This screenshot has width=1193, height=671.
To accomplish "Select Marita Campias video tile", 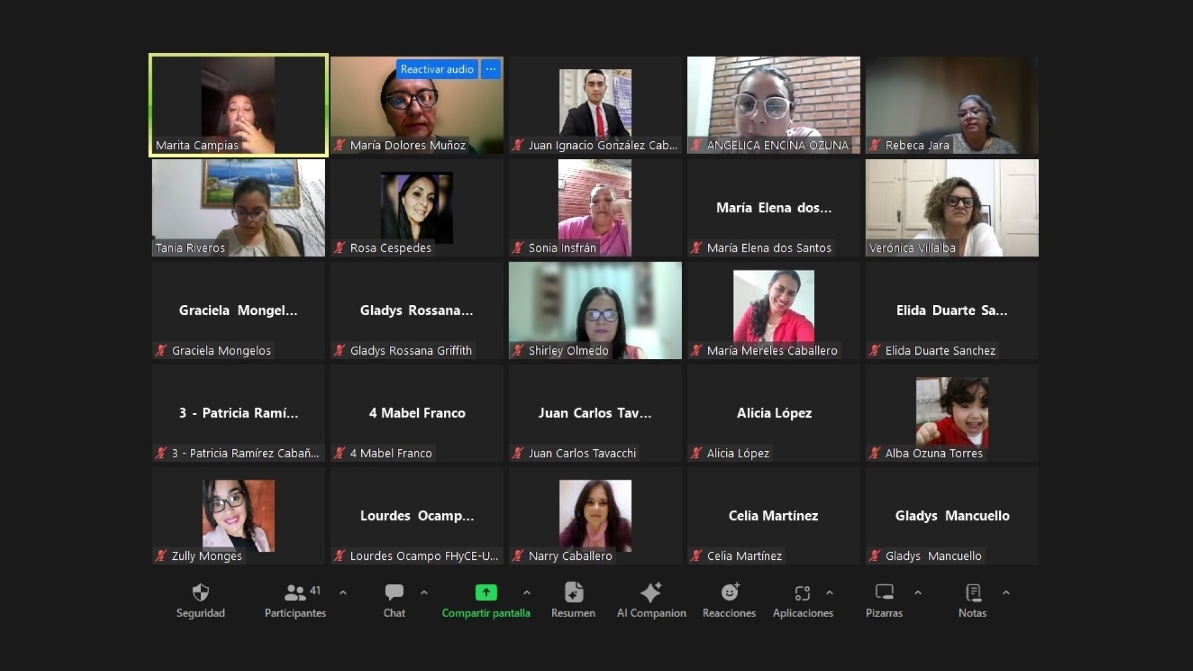I will point(238,105).
